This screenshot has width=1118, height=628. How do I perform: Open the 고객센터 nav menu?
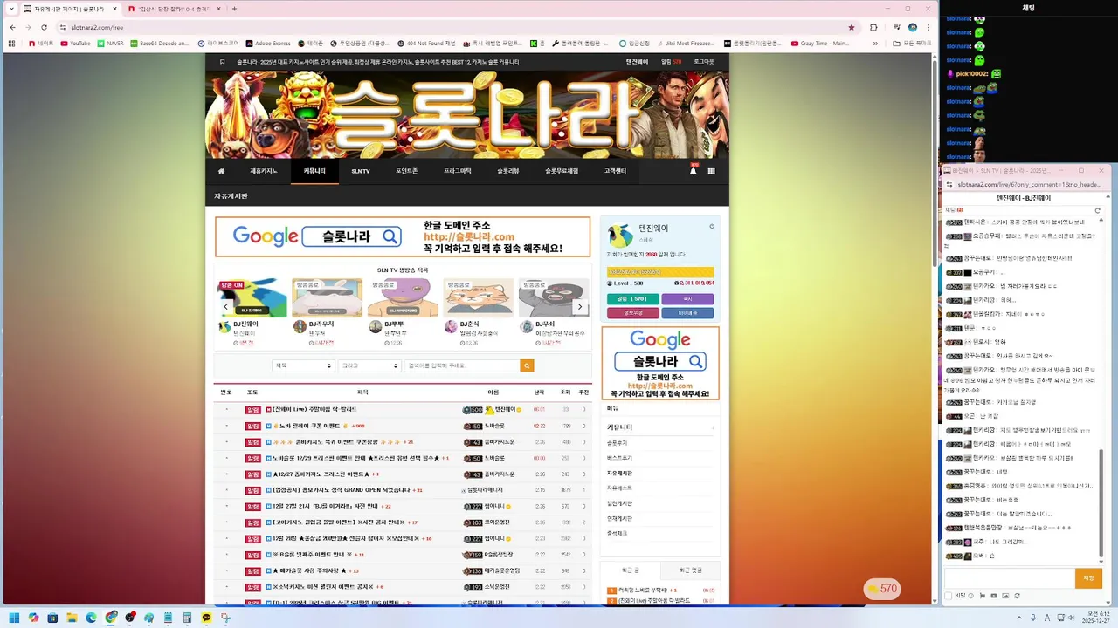615,171
